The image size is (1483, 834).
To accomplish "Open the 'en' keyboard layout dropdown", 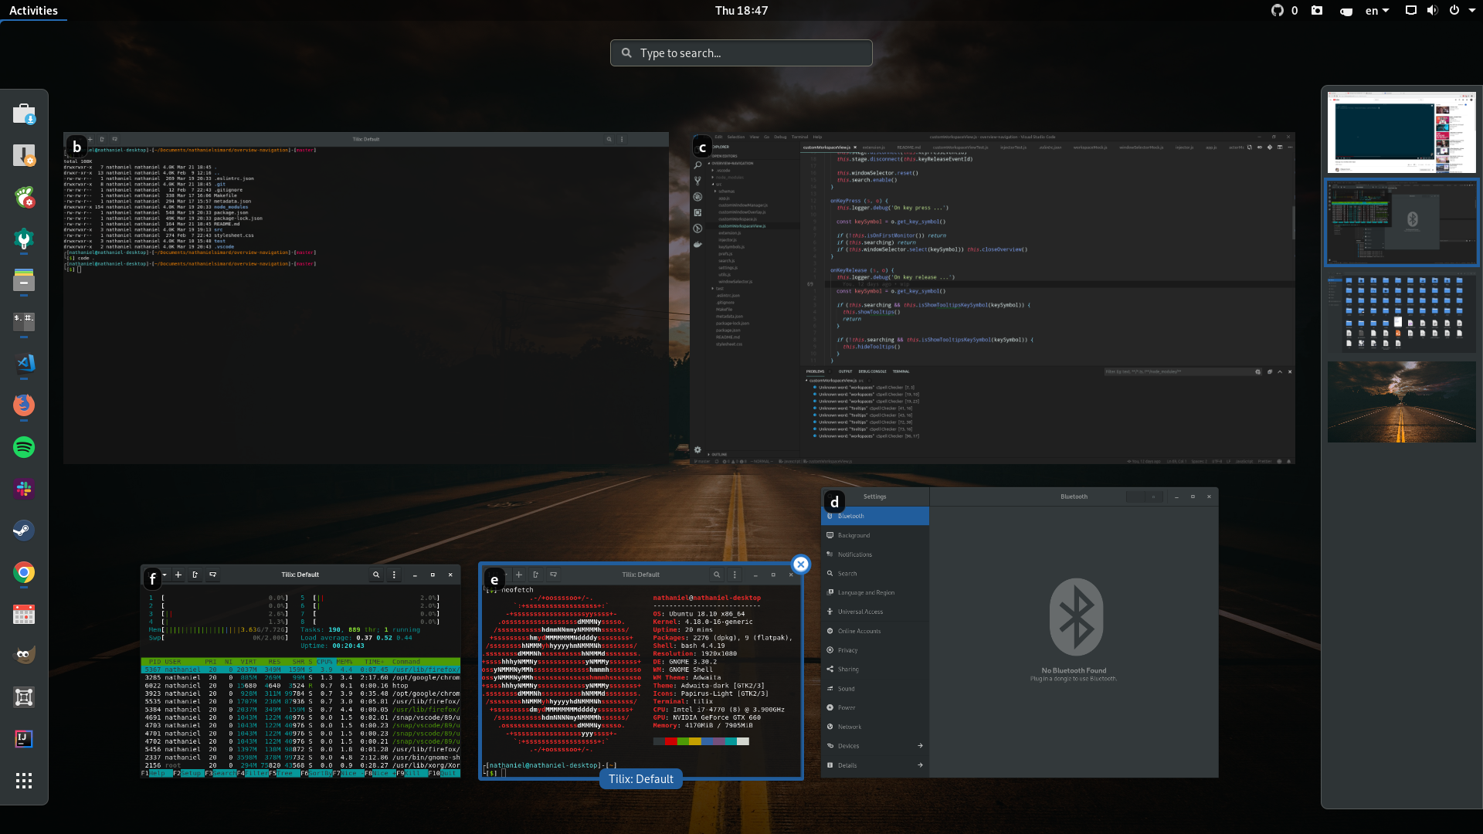I will [1377, 11].
